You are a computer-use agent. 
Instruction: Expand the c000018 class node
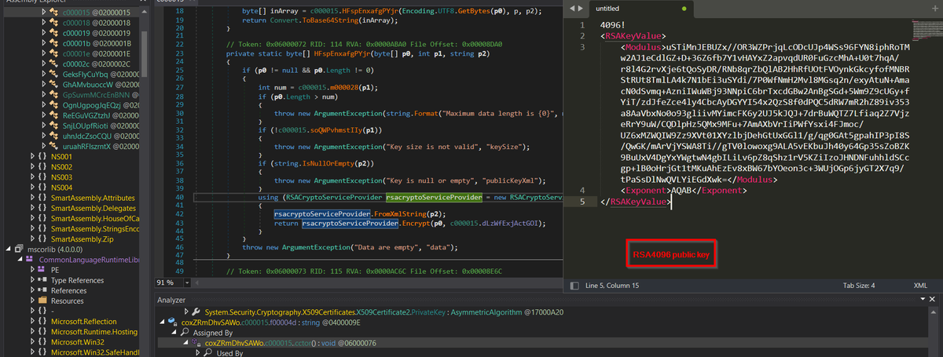tap(43, 24)
